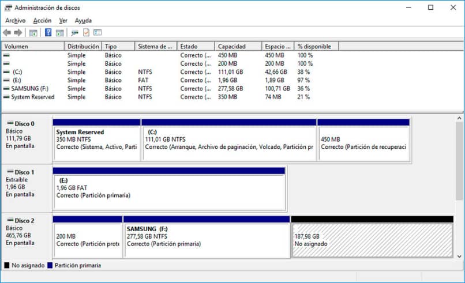Select the SAMSUNG (F:) 277,58 GB partition block
The image size is (465, 283).
click(x=207, y=237)
